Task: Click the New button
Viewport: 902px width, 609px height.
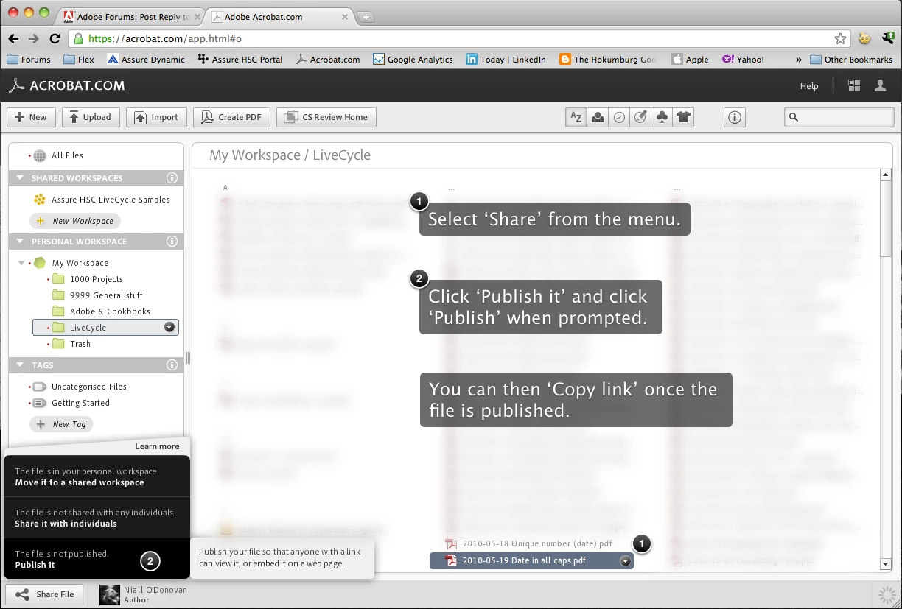Action: point(31,117)
